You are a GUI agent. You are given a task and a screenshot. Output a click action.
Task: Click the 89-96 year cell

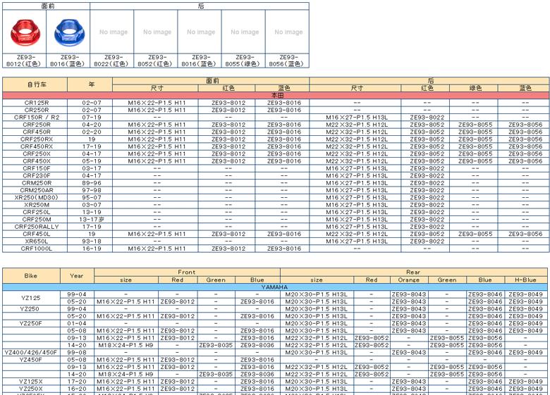point(92,183)
